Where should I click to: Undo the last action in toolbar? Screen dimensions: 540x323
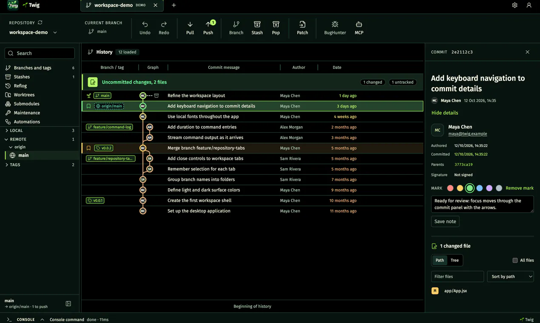click(145, 28)
